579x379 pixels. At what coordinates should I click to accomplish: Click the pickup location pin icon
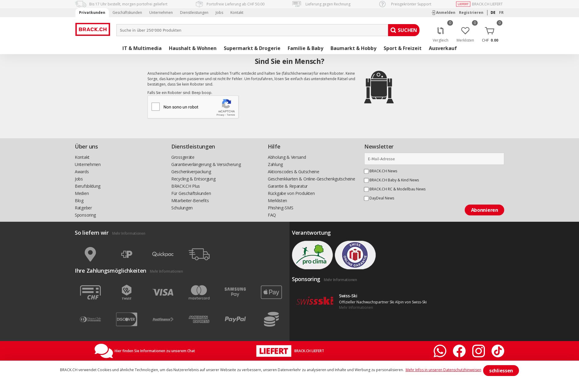click(x=90, y=254)
